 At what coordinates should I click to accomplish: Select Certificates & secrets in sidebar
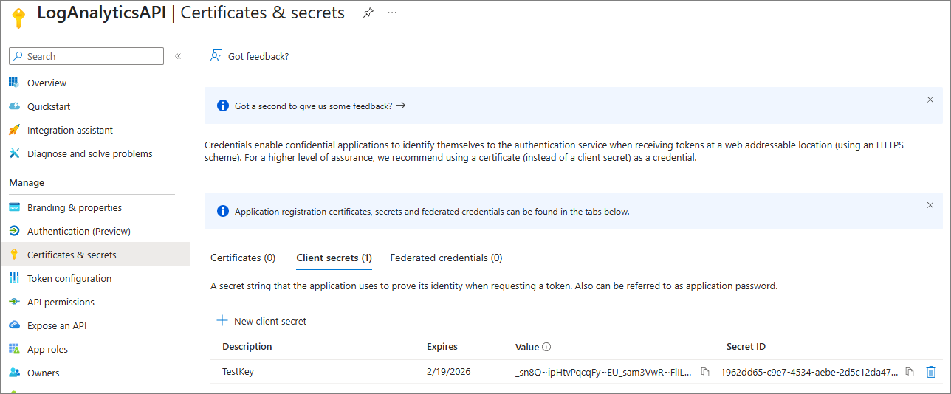pyautogui.click(x=95, y=255)
